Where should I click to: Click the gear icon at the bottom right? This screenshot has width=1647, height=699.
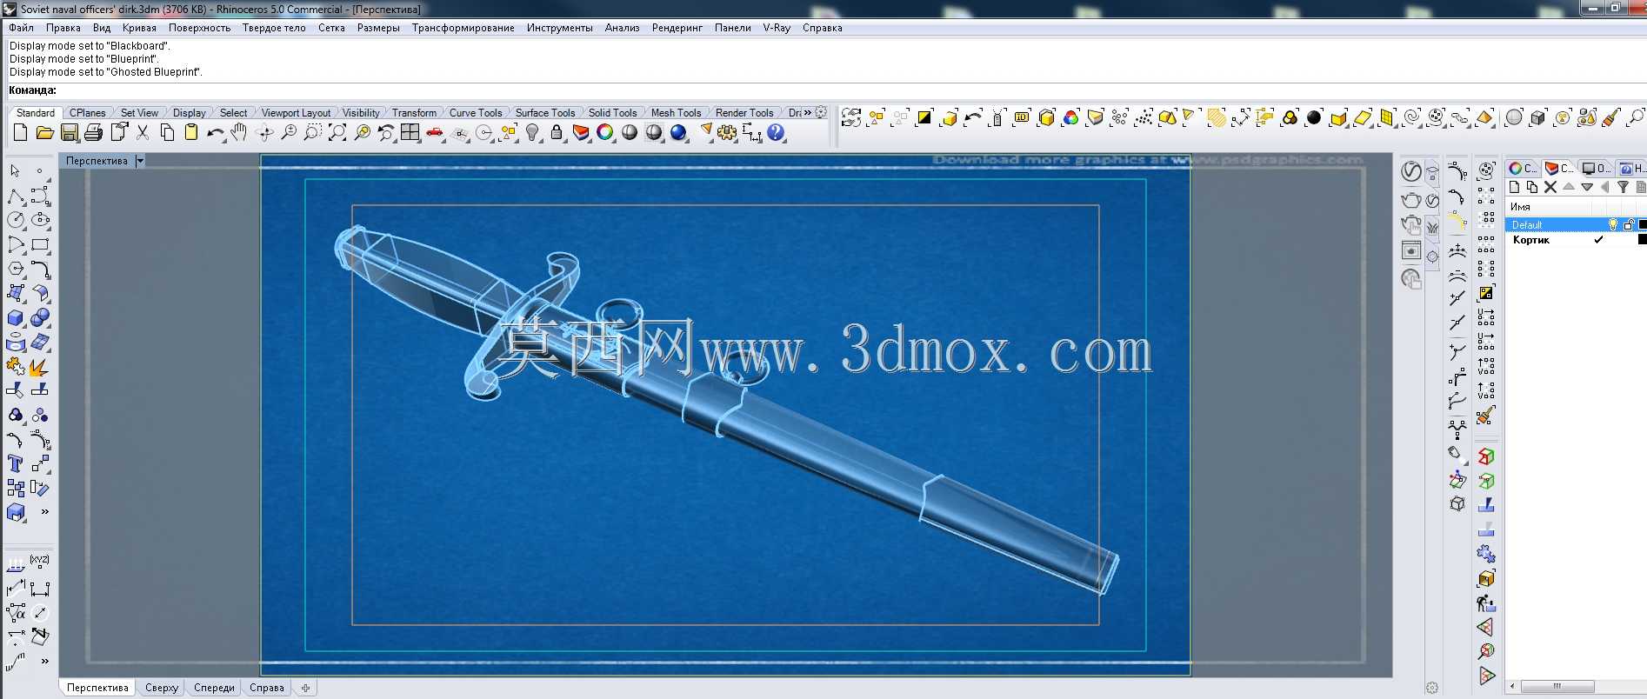1432,688
